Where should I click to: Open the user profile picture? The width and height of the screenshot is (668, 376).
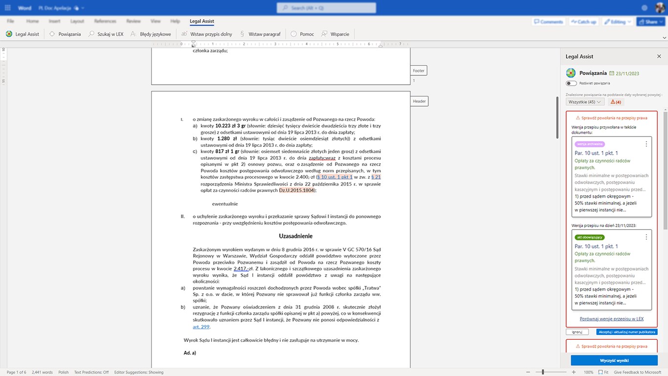(x=660, y=8)
